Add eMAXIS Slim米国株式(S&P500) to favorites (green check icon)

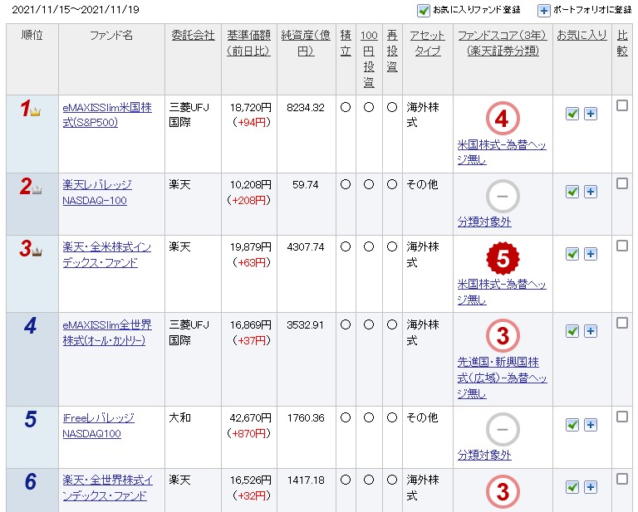tap(572, 114)
